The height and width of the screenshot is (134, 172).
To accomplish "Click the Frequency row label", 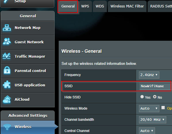I will point(72,75).
